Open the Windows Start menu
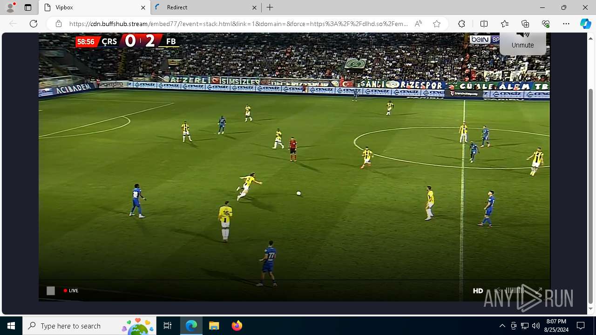The image size is (596, 335). point(11,326)
